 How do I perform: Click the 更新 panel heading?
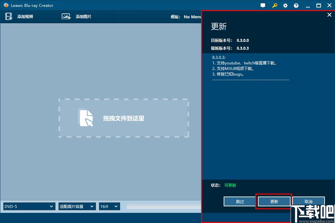point(218,26)
